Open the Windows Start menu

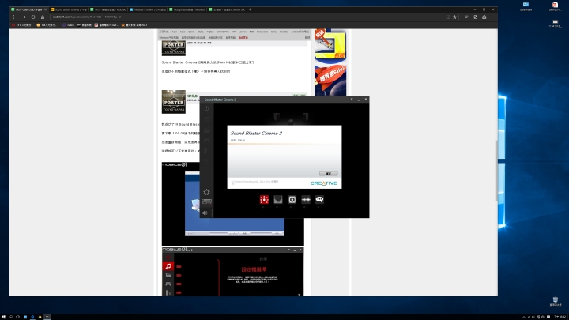click(3, 317)
